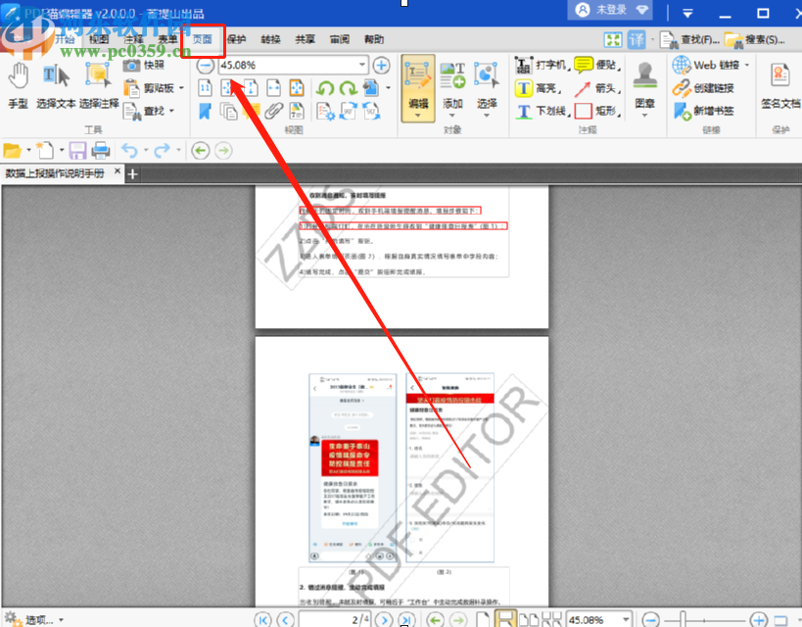Screen dimensions: 802x627
Task: Expand the Clipboard 剪贴板 dropdown
Action: 181,88
